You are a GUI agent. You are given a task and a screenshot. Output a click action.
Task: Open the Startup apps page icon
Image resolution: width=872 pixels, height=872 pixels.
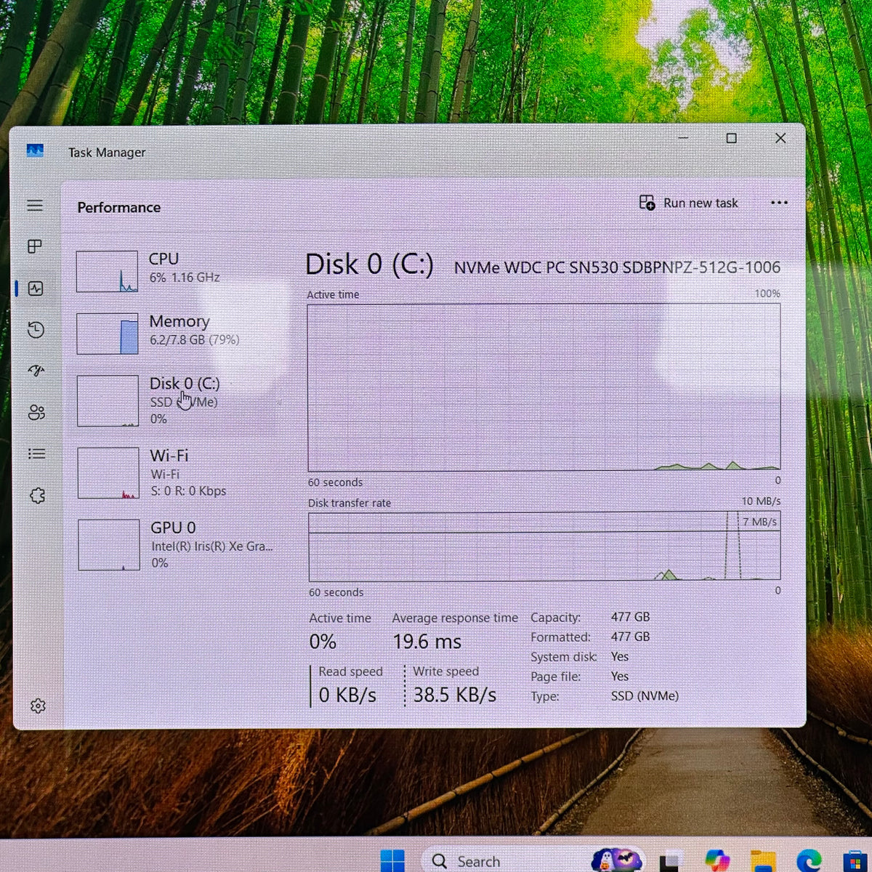36,371
